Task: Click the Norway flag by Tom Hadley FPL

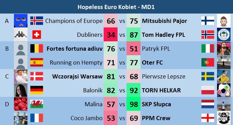Action: pos(208,35)
